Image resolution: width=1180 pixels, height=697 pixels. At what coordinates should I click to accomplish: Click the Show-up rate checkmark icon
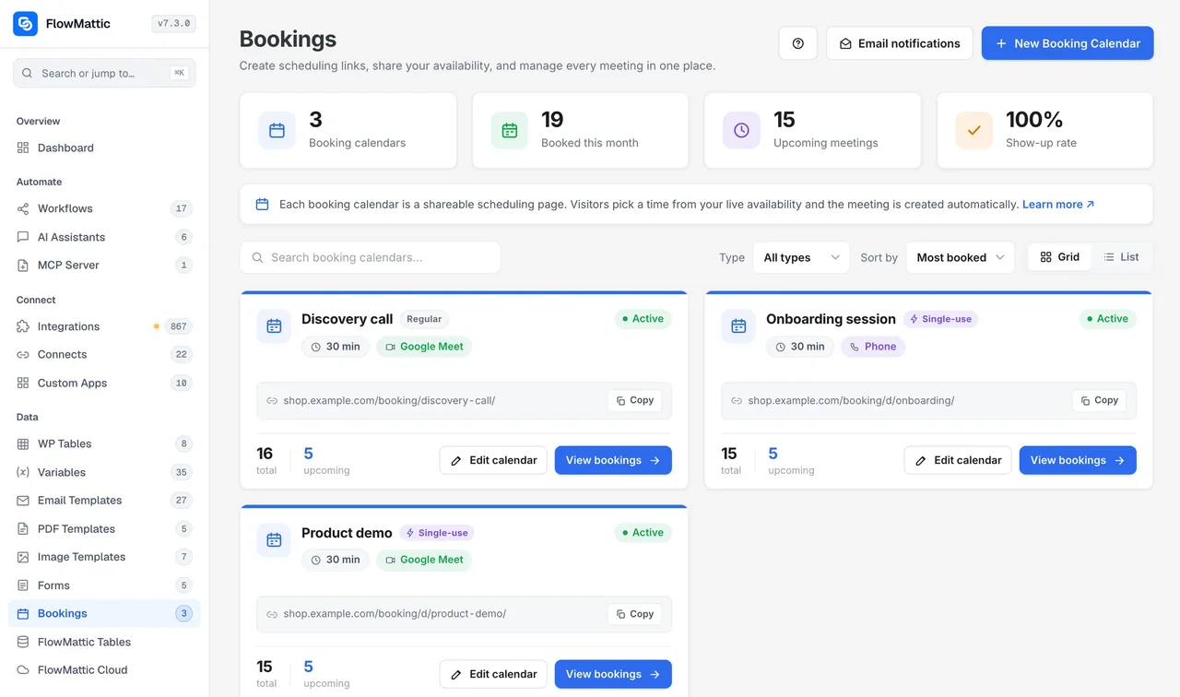[974, 131]
